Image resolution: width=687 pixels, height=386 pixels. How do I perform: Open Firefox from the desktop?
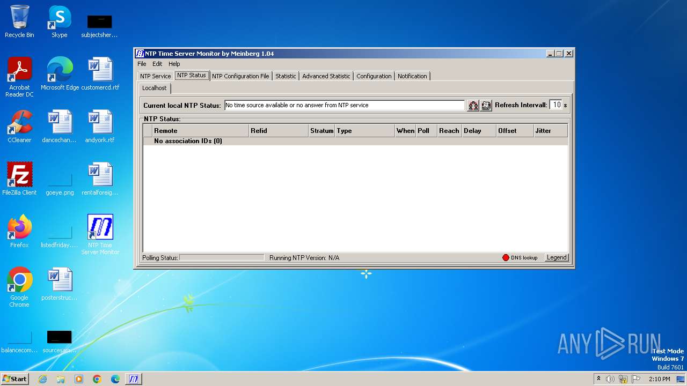click(19, 232)
